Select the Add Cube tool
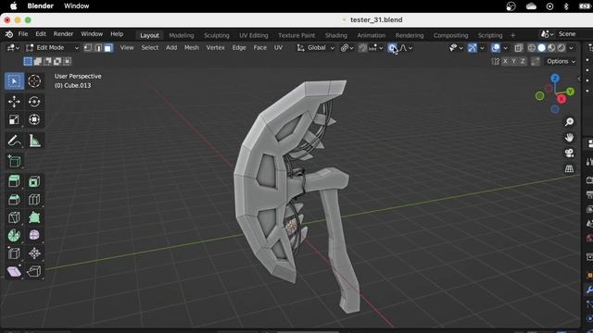The image size is (593, 333). pos(15,161)
